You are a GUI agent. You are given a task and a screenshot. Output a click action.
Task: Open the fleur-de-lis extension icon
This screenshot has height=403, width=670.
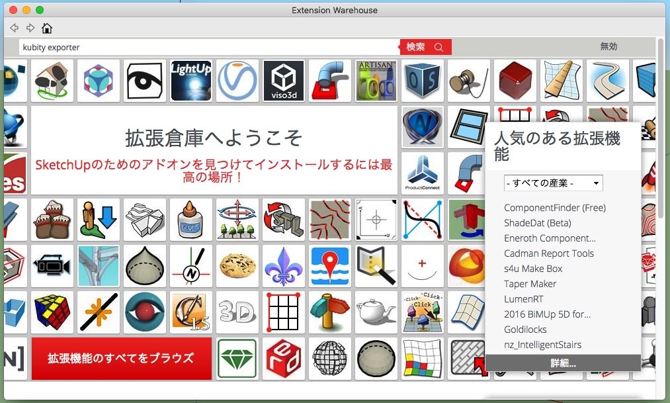click(284, 266)
